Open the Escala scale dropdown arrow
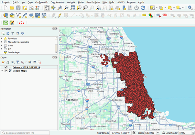 (158, 133)
